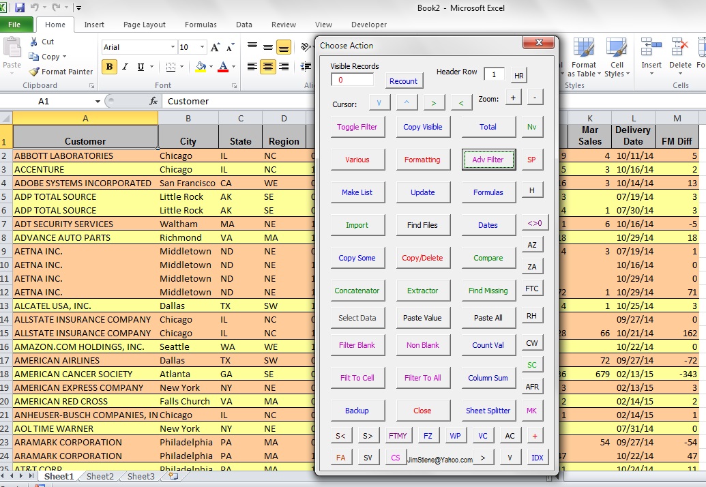The width and height of the screenshot is (706, 487).
Task: Open the font color dropdown arrow
Action: 234,67
